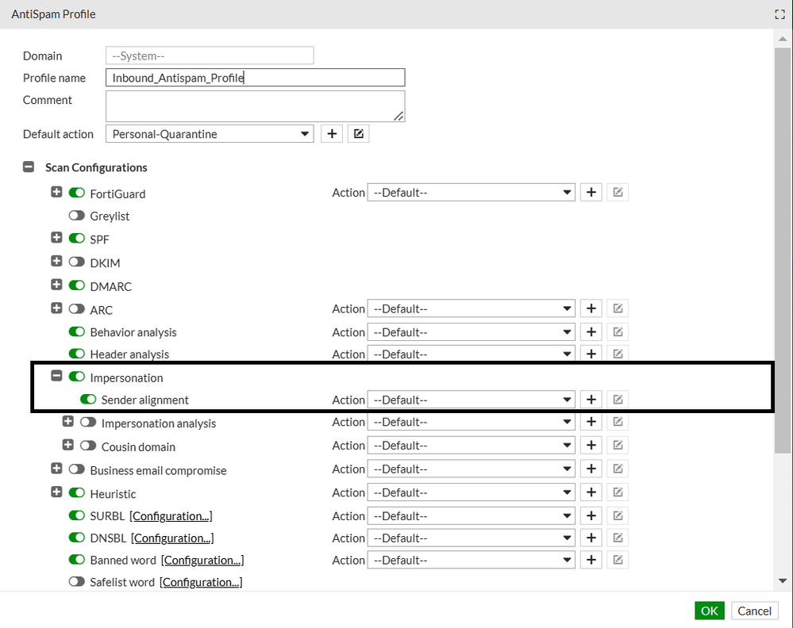This screenshot has width=793, height=628.
Task: Expand the DMARC options
Action: pyautogui.click(x=56, y=285)
